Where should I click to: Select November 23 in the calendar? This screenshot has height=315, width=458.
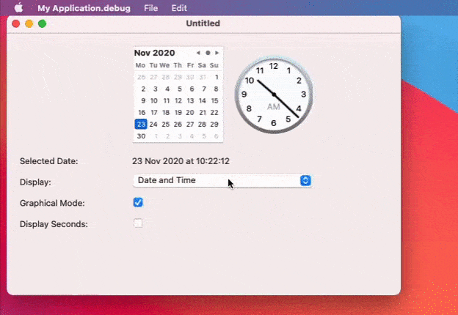point(141,124)
